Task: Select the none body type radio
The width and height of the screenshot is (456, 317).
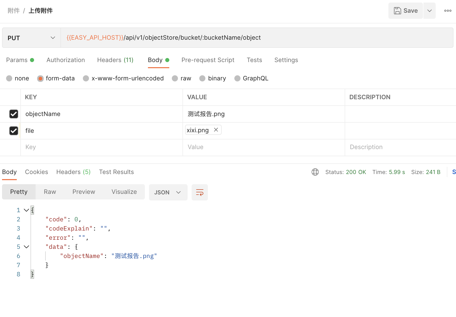Action: 9,78
